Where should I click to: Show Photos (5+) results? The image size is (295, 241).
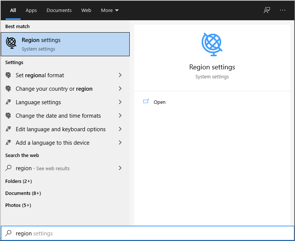[x=18, y=205]
